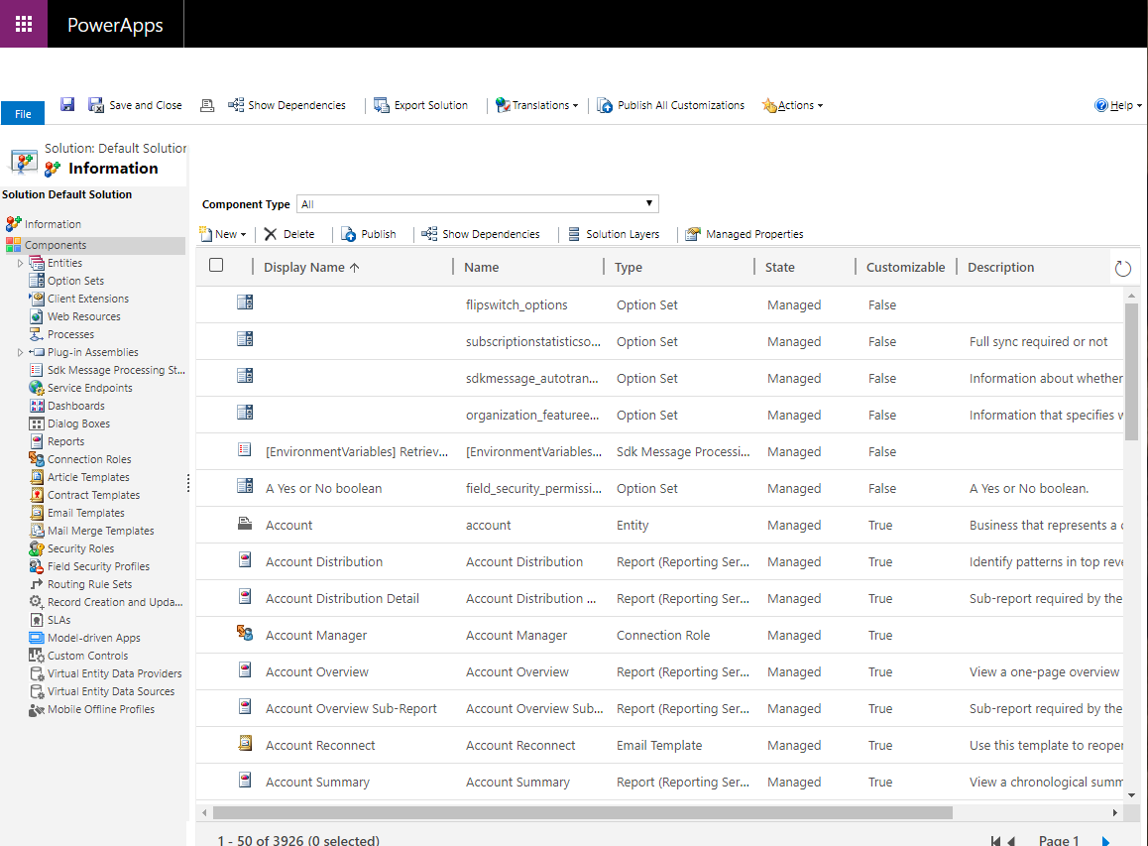Viewport: 1148px width, 846px height.
Task: Click the refresh grid icon
Action: click(1123, 269)
